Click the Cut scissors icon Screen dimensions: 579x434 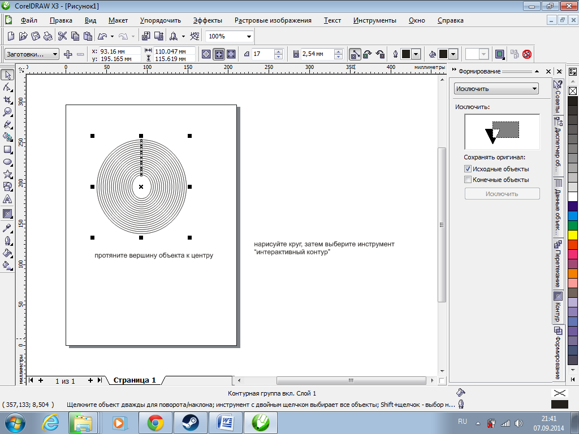(x=62, y=36)
